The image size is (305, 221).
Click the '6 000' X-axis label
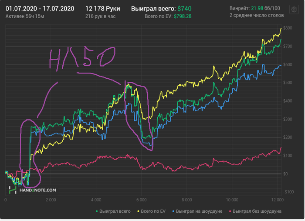(x=142, y=200)
